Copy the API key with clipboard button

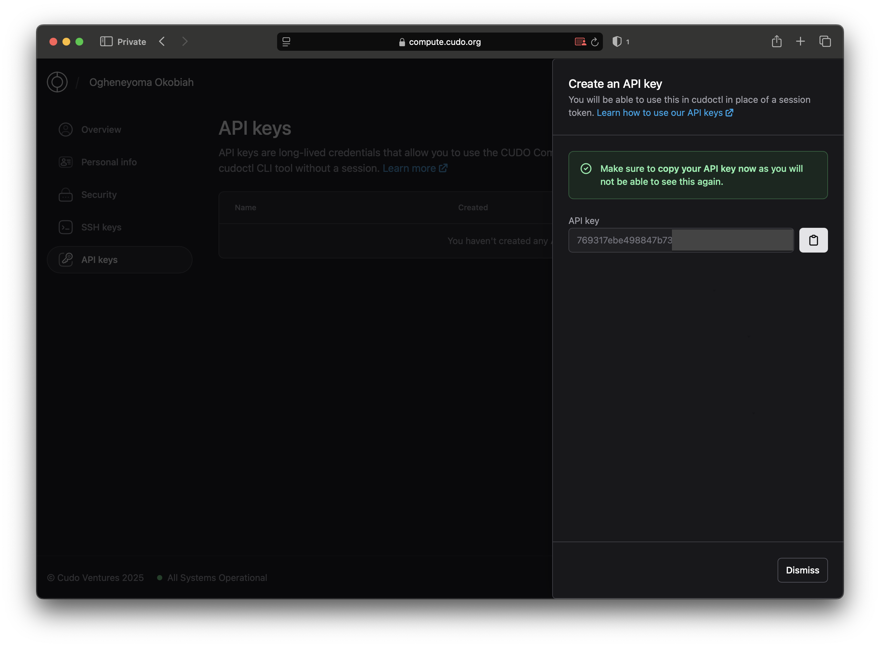point(813,240)
